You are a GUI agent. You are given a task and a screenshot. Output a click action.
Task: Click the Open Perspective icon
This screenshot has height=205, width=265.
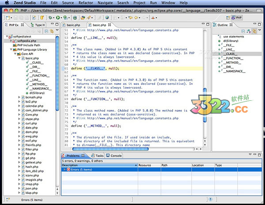pos(228,18)
